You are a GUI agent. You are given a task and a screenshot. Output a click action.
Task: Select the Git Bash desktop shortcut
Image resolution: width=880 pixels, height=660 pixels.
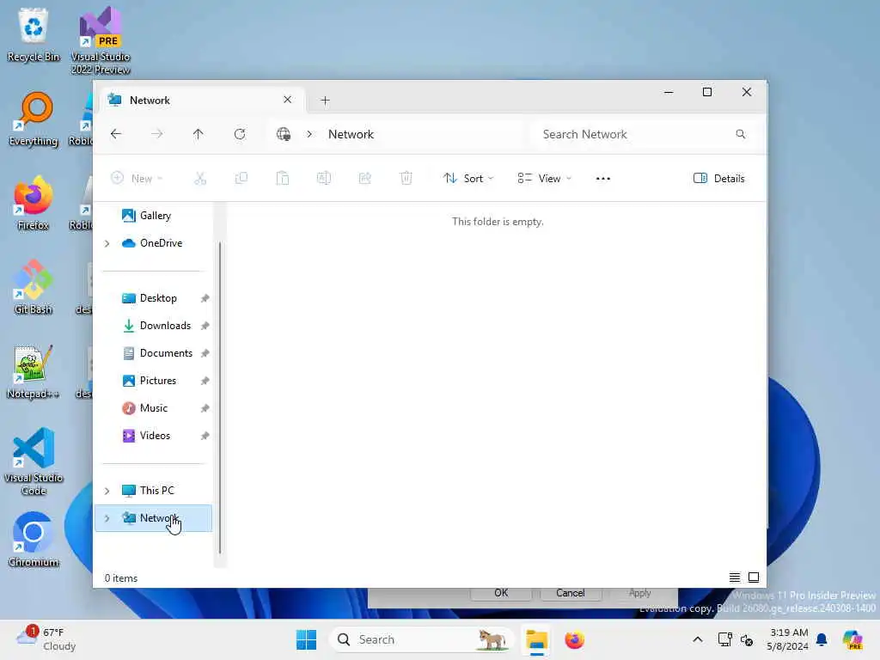(34, 287)
